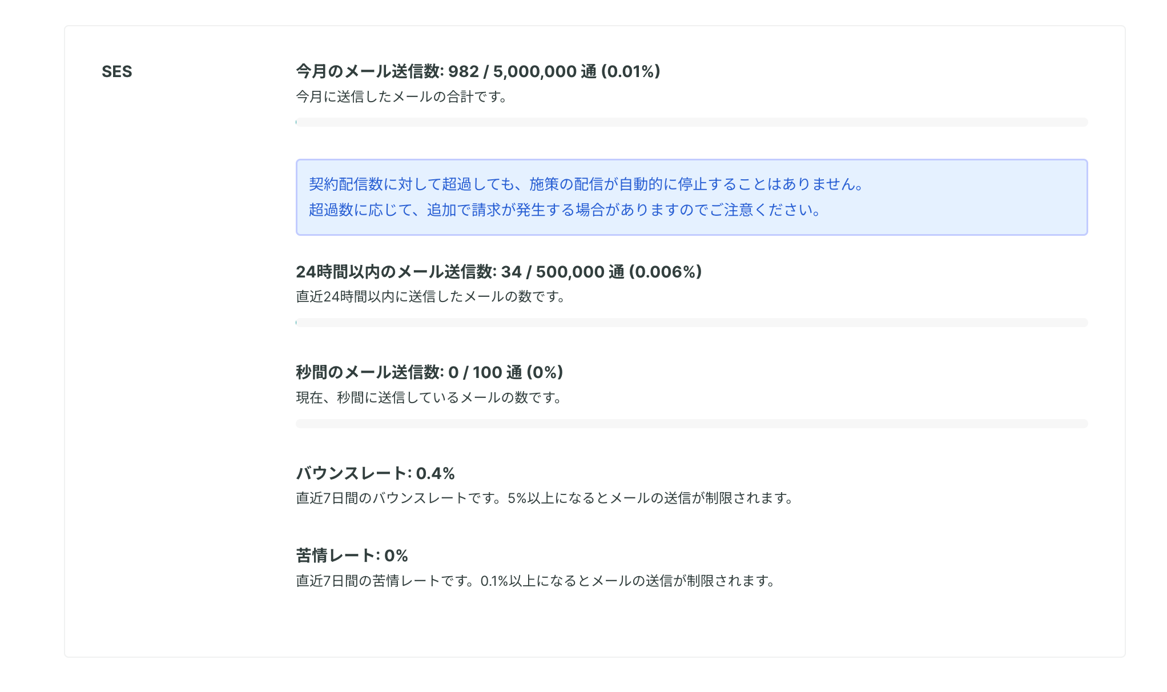The height and width of the screenshot is (692, 1167).
Task: Click the notice line about automatic stop
Action: click(x=587, y=184)
